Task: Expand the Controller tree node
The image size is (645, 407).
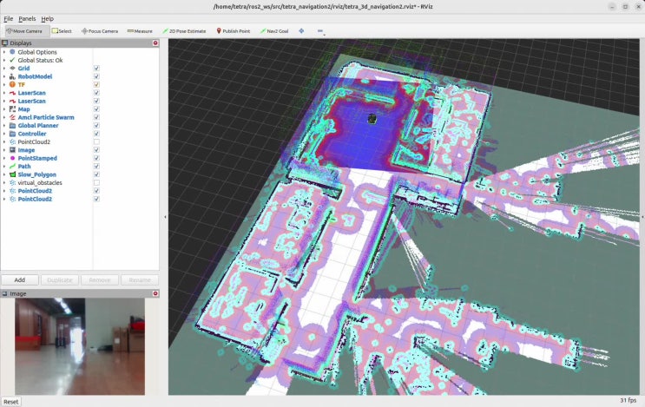Action: (x=4, y=134)
